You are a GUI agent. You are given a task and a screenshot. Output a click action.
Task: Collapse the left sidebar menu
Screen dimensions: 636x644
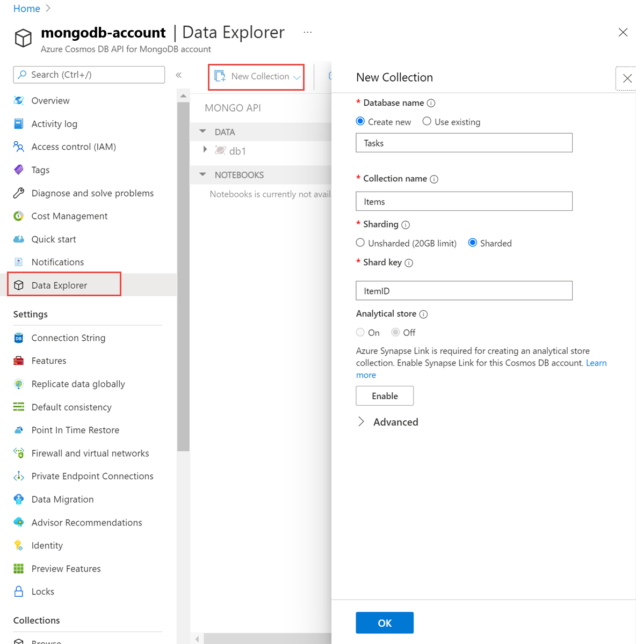179,75
